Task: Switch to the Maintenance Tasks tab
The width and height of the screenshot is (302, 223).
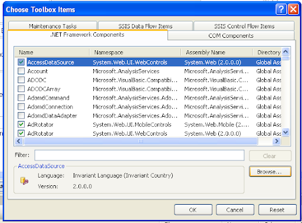Action: pyautogui.click(x=52, y=26)
